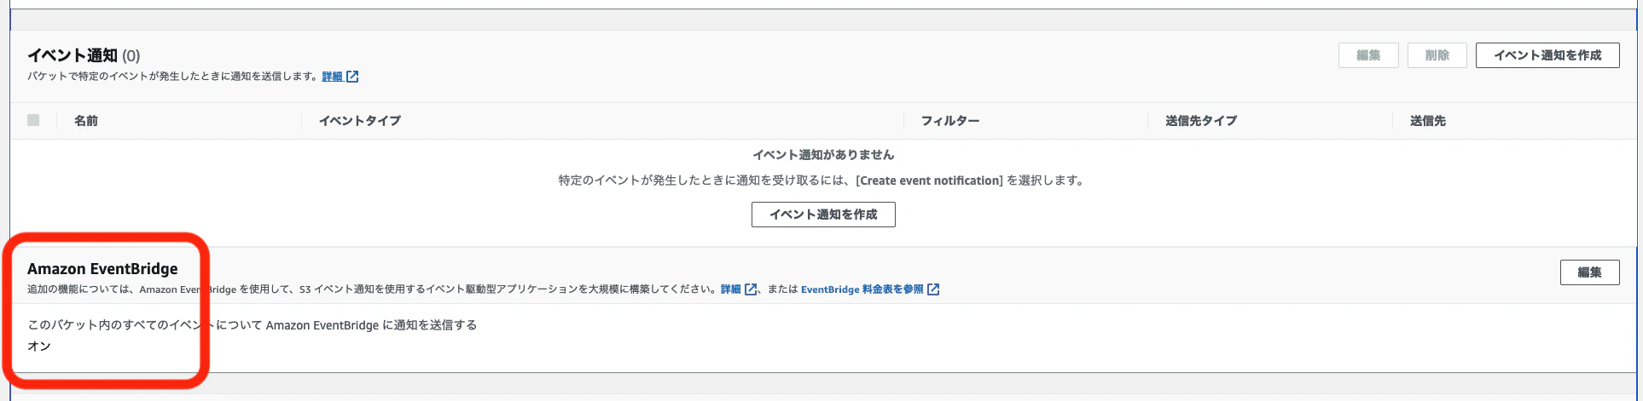1643x401 pixels.
Task: Click external link icon after 料金表を参照
Action: (933, 289)
